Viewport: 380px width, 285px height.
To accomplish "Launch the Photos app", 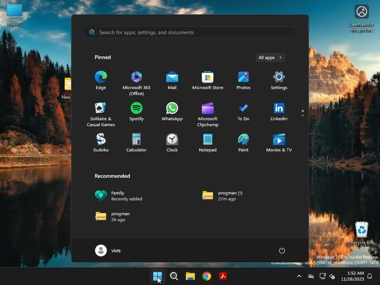I will [x=243, y=81].
